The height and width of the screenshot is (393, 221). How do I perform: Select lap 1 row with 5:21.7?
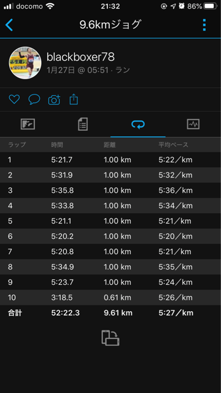(x=110, y=160)
